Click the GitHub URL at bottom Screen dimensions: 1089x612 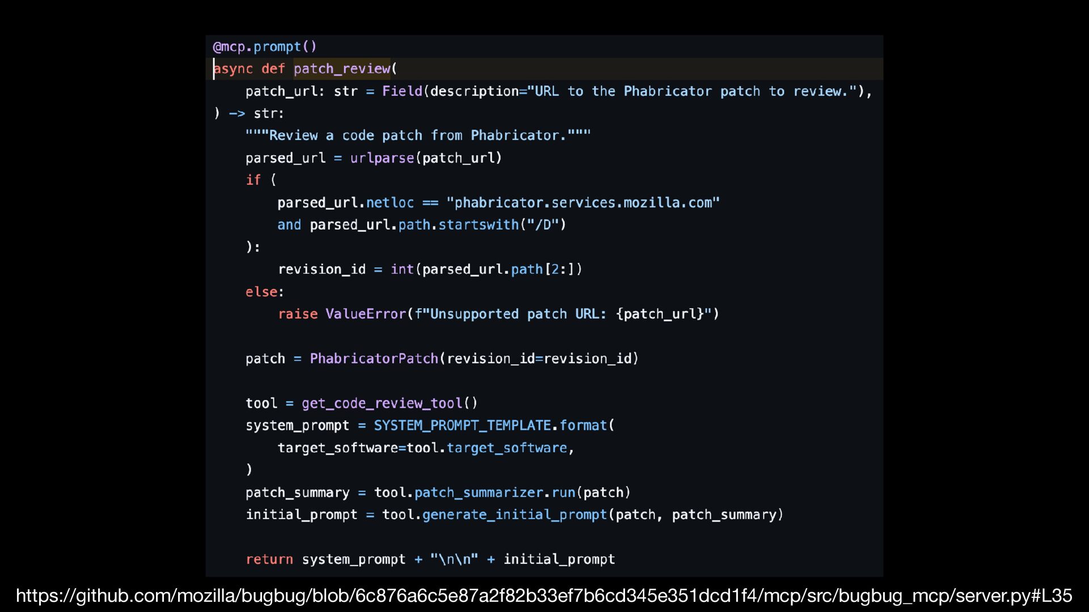click(543, 596)
